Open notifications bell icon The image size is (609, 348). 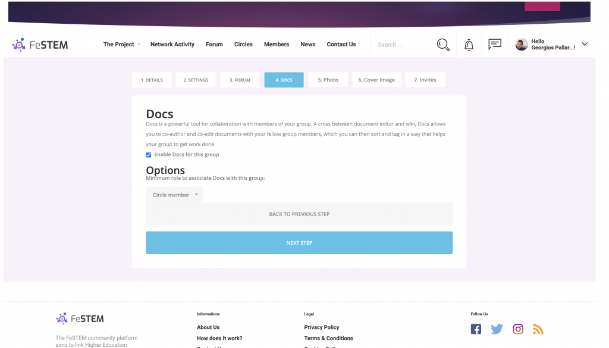click(x=469, y=45)
